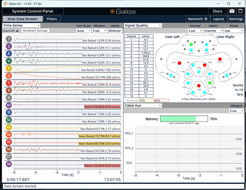Click the Ch 2 cyan electrode dot
The width and height of the screenshot is (246, 190).
tap(227, 76)
